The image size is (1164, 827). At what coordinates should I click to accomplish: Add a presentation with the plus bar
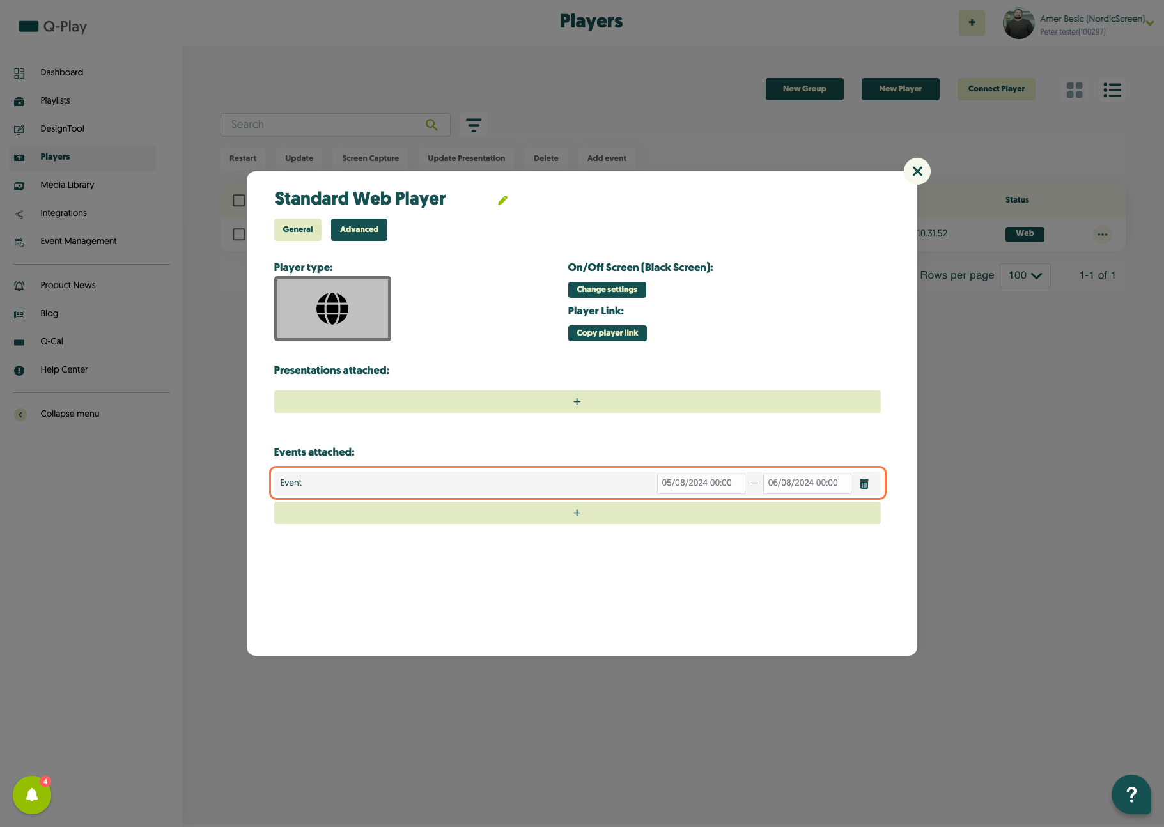[x=577, y=402]
